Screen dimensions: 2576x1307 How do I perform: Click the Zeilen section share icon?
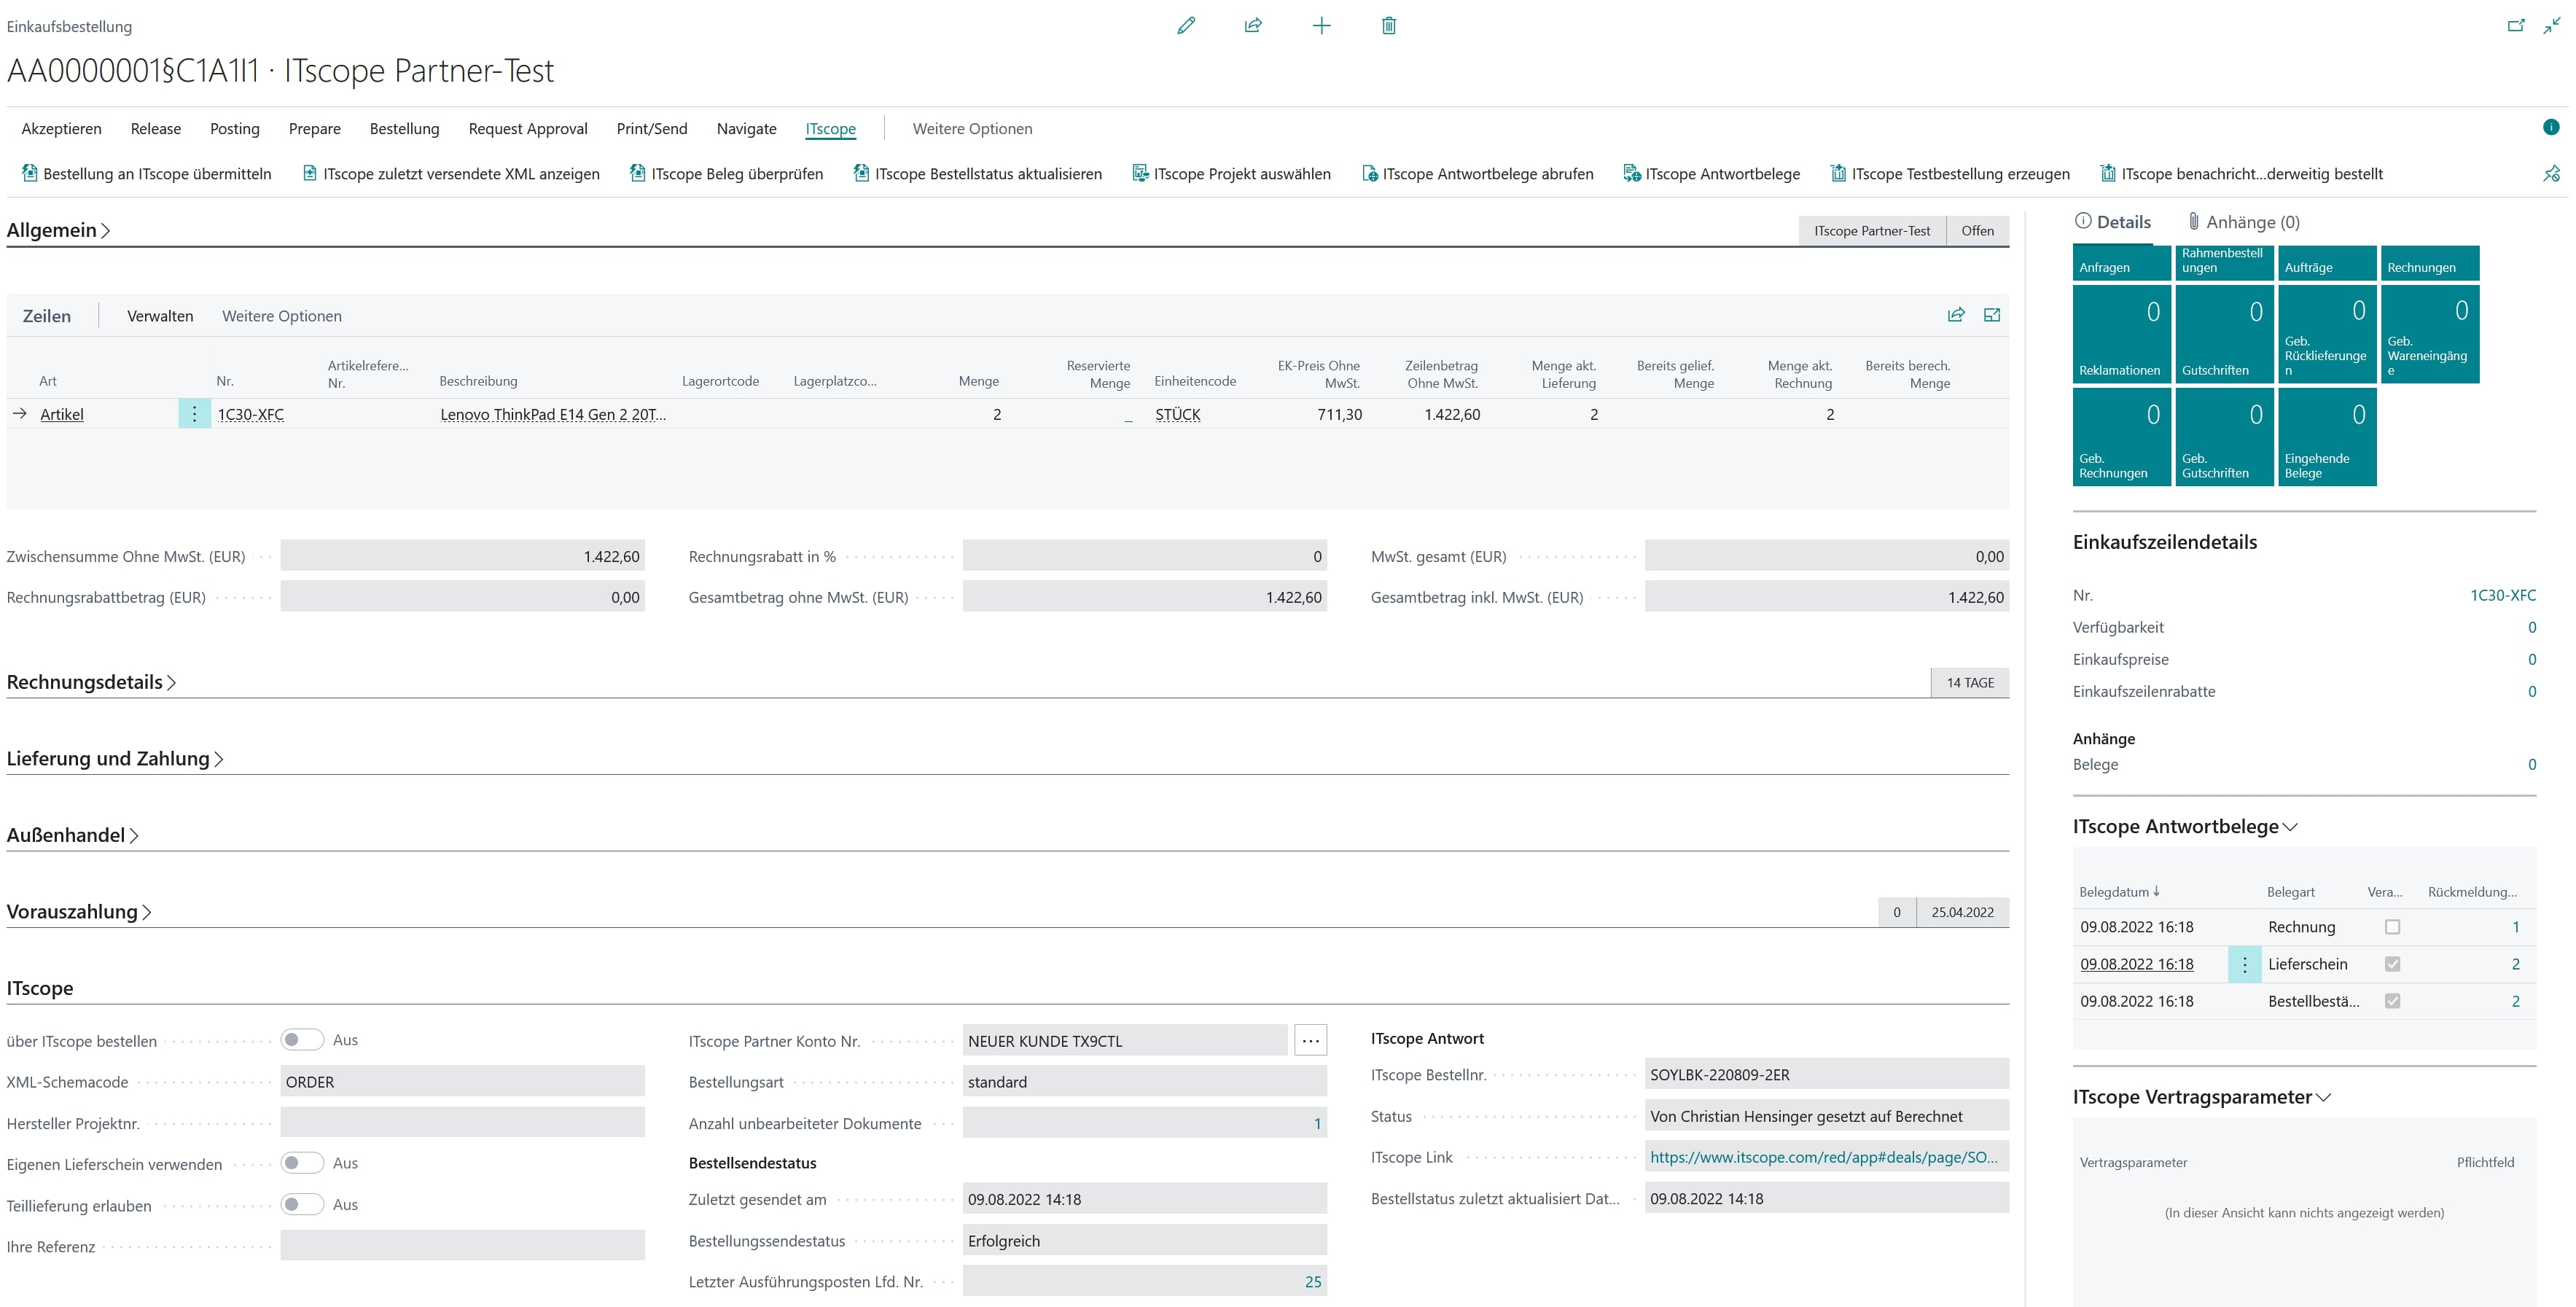click(x=1956, y=315)
